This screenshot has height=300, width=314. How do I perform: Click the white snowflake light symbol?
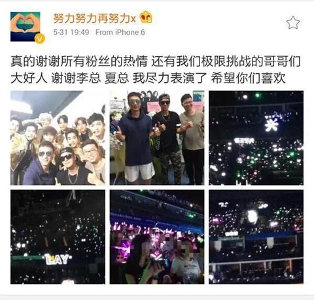271,124
